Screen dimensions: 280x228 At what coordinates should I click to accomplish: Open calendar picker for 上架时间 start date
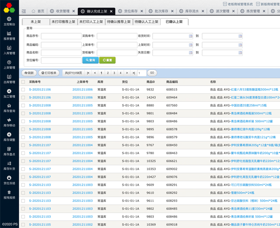pos(190,45)
